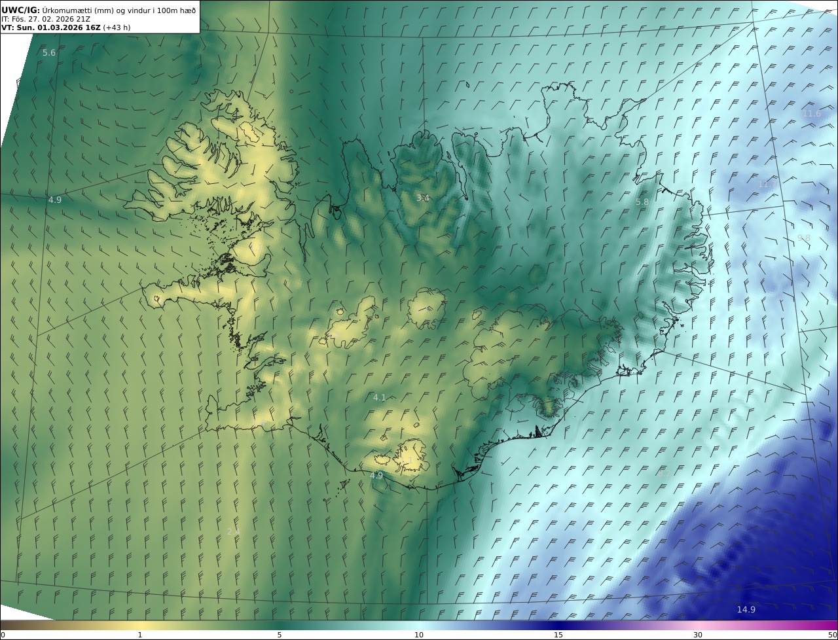Click the 11.6 value off the northeast coast
838x640 pixels.
tap(811, 114)
